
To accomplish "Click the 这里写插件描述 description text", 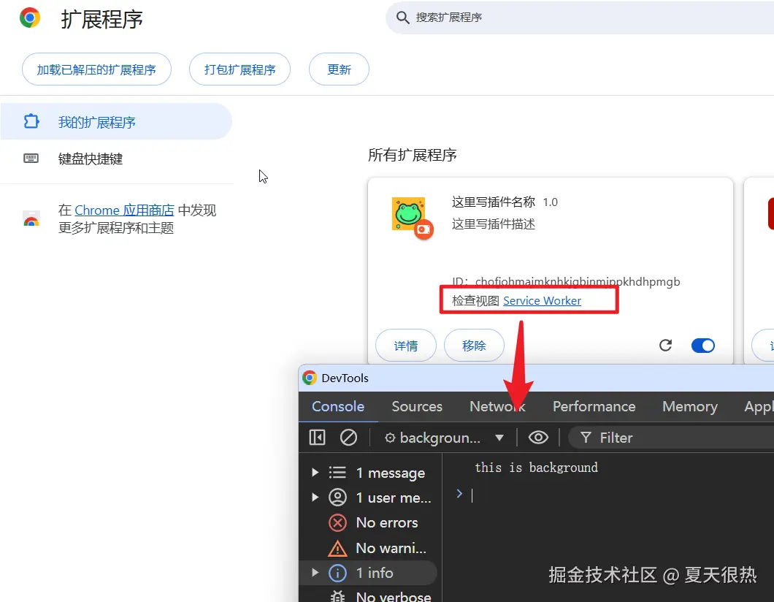I will [x=494, y=224].
